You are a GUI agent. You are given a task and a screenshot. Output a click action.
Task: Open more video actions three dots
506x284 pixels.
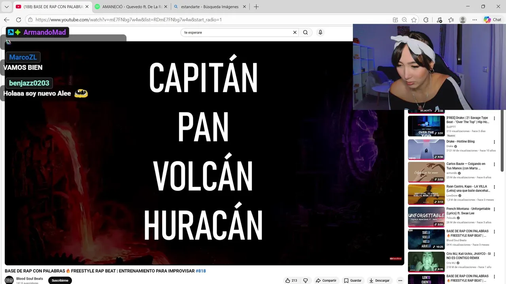[400, 280]
